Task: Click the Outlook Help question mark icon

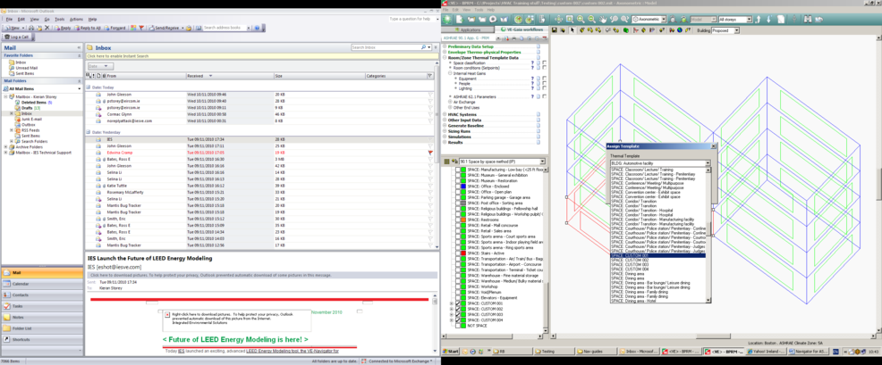Action: click(x=257, y=28)
